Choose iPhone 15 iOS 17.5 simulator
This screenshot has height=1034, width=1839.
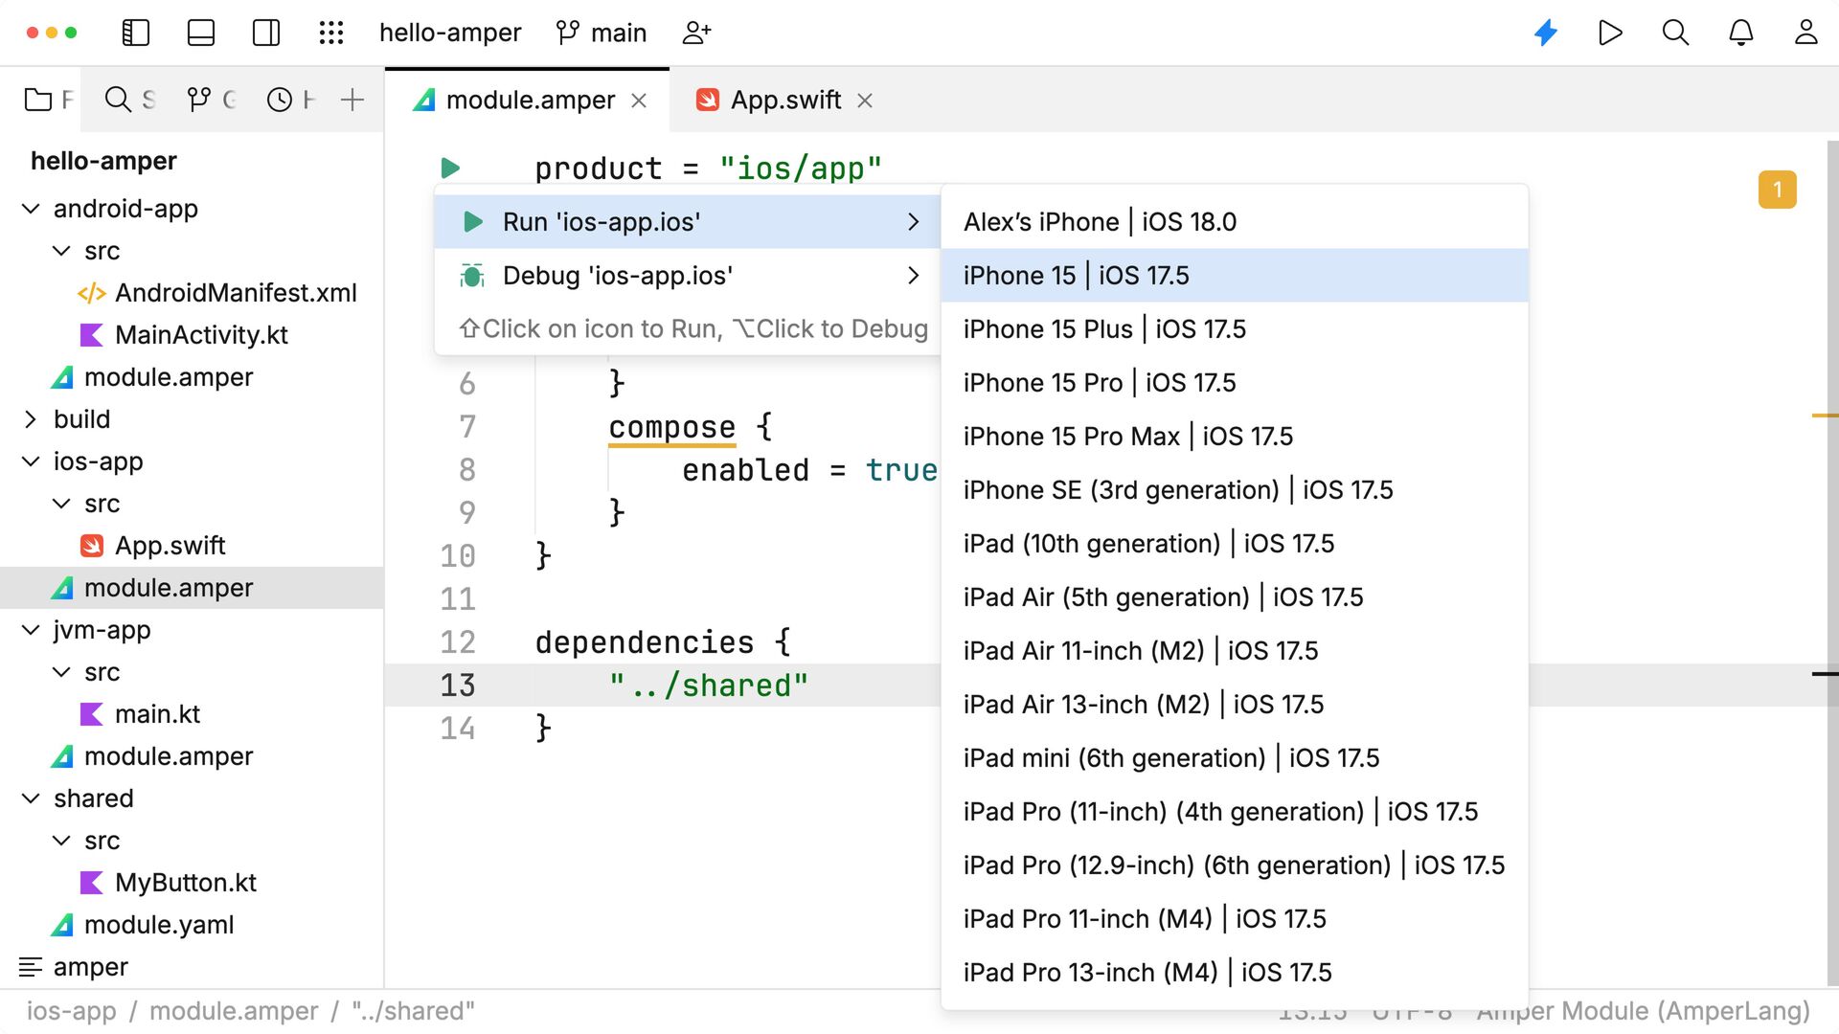pyautogui.click(x=1235, y=276)
